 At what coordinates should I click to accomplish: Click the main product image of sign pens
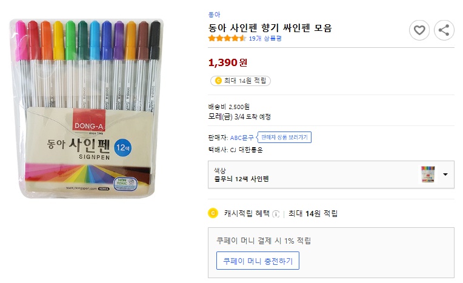pyautogui.click(x=88, y=109)
